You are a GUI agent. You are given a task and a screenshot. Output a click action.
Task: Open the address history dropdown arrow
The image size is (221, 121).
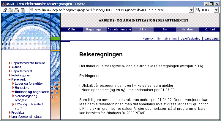pos(191,10)
